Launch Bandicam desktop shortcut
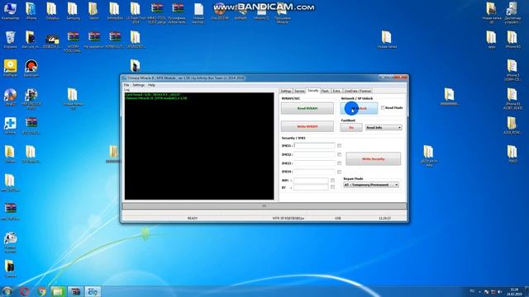 (x=31, y=68)
